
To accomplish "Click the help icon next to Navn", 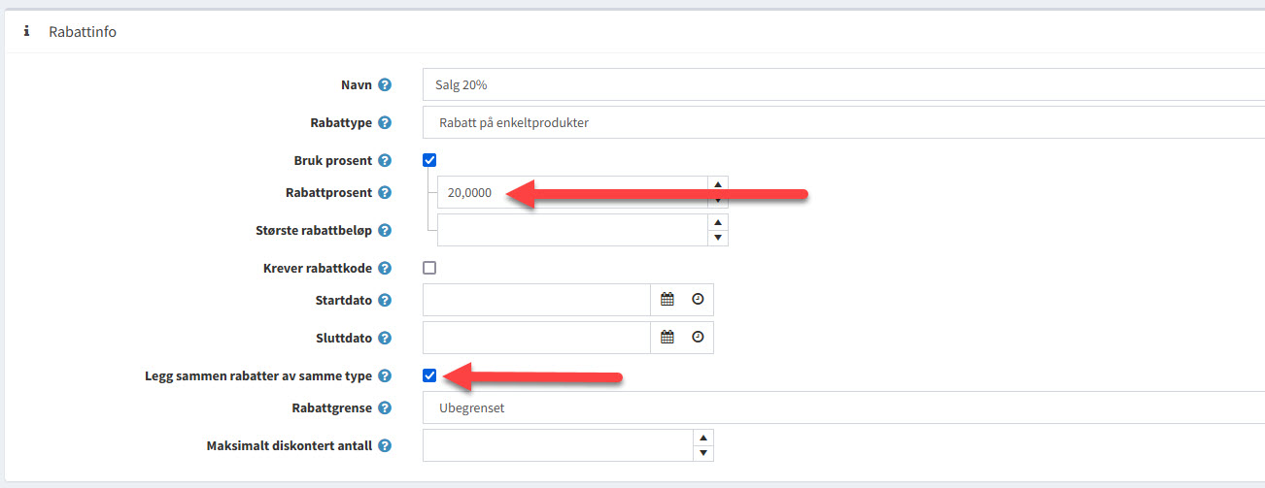I will pyautogui.click(x=385, y=85).
